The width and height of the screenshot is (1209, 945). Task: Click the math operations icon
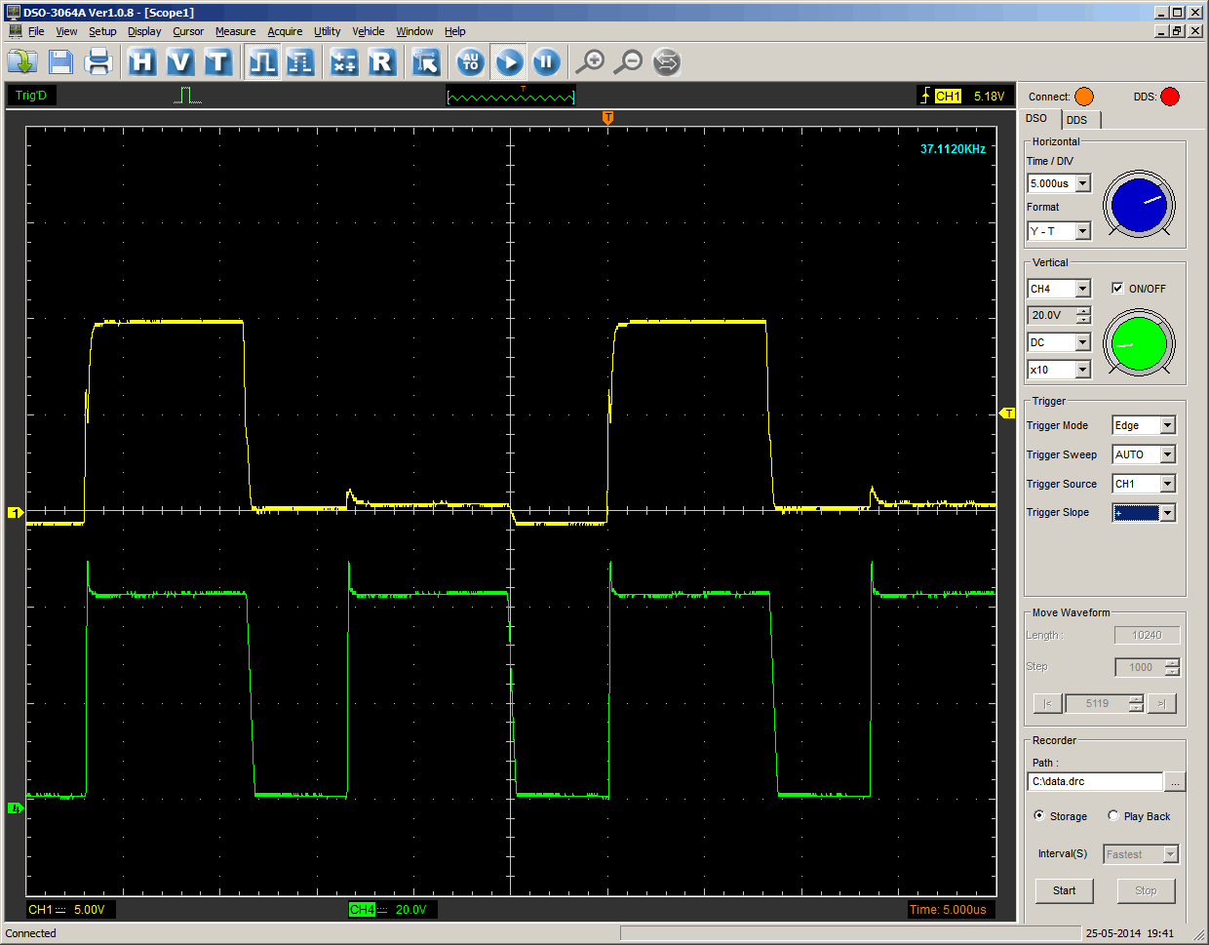coord(343,62)
